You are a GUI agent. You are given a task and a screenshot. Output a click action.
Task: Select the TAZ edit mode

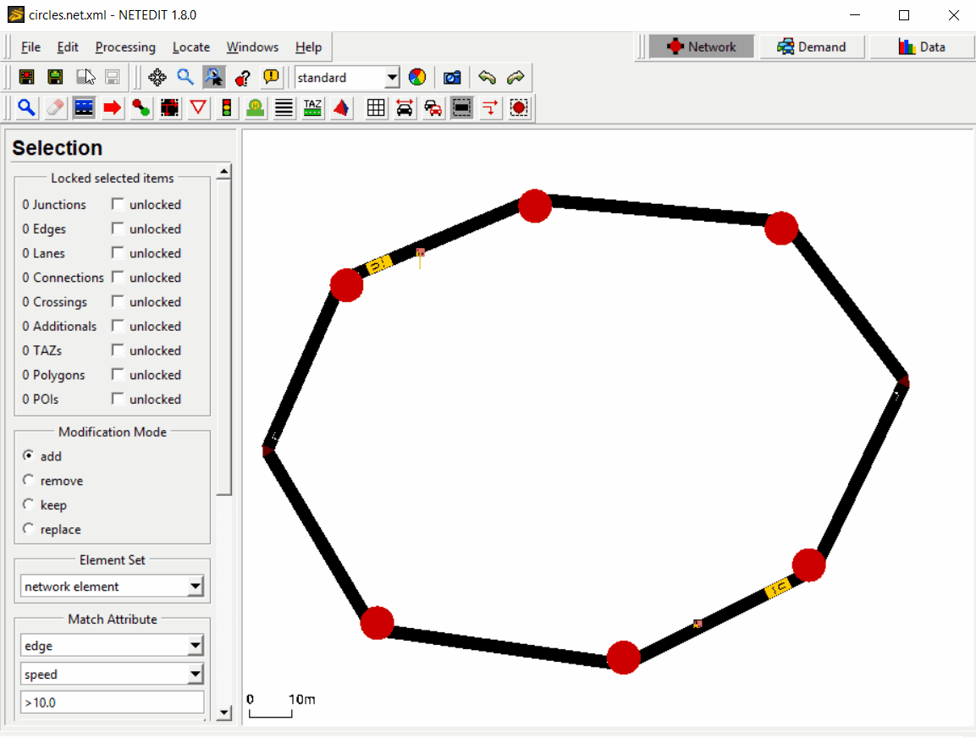[312, 108]
